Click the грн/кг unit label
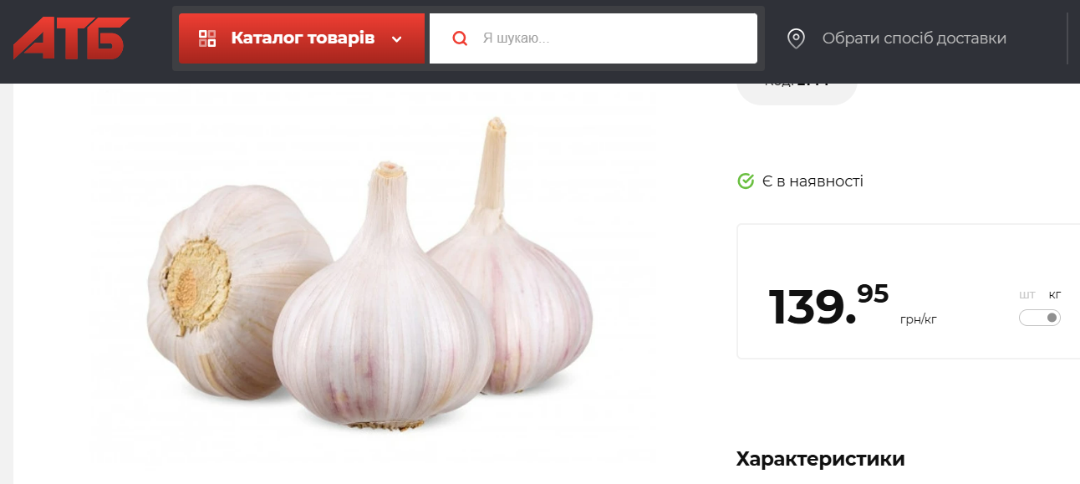This screenshot has width=1080, height=484. pos(919,319)
